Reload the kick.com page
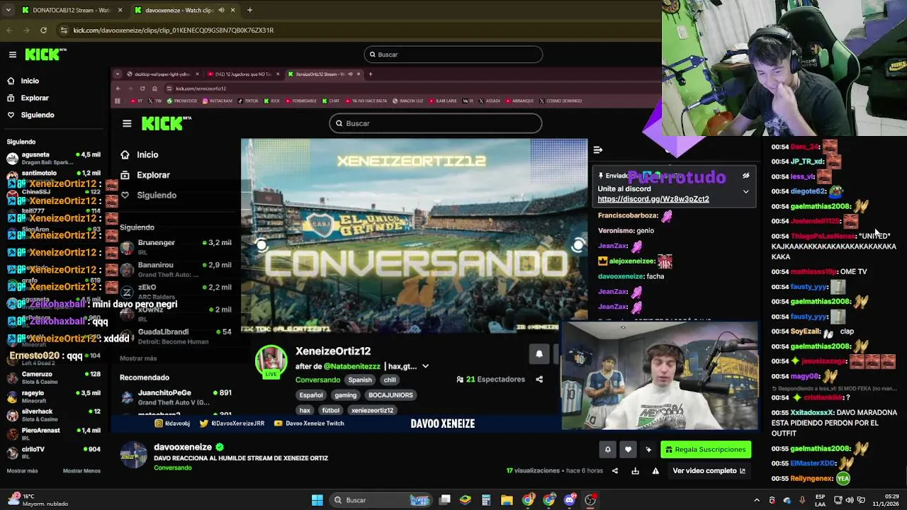This screenshot has width=907, height=510. (x=43, y=30)
